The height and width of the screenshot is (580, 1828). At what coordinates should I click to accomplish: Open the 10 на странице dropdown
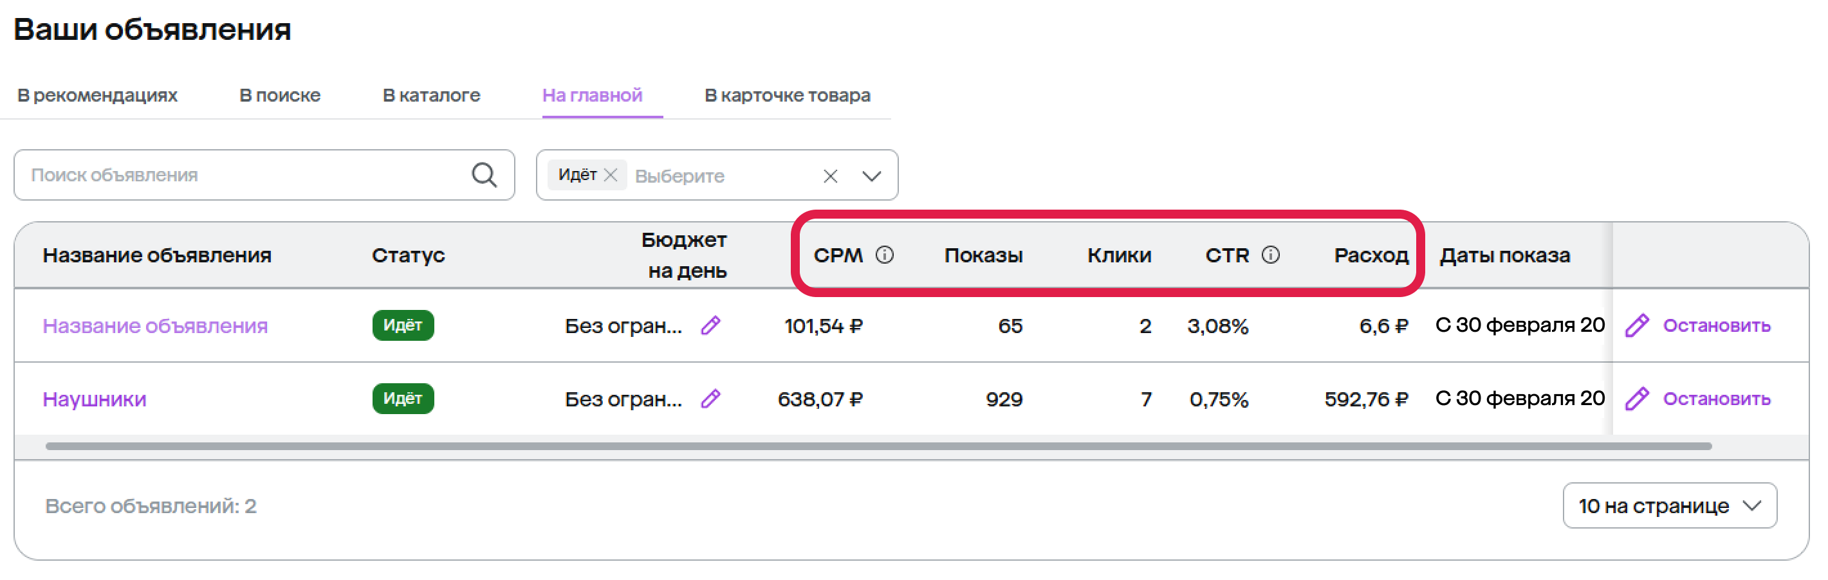1669,505
